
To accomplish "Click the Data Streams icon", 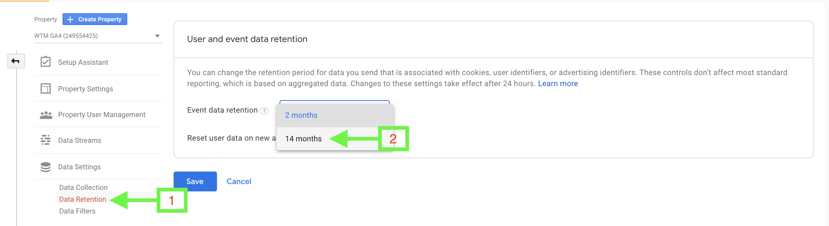I will [x=46, y=140].
